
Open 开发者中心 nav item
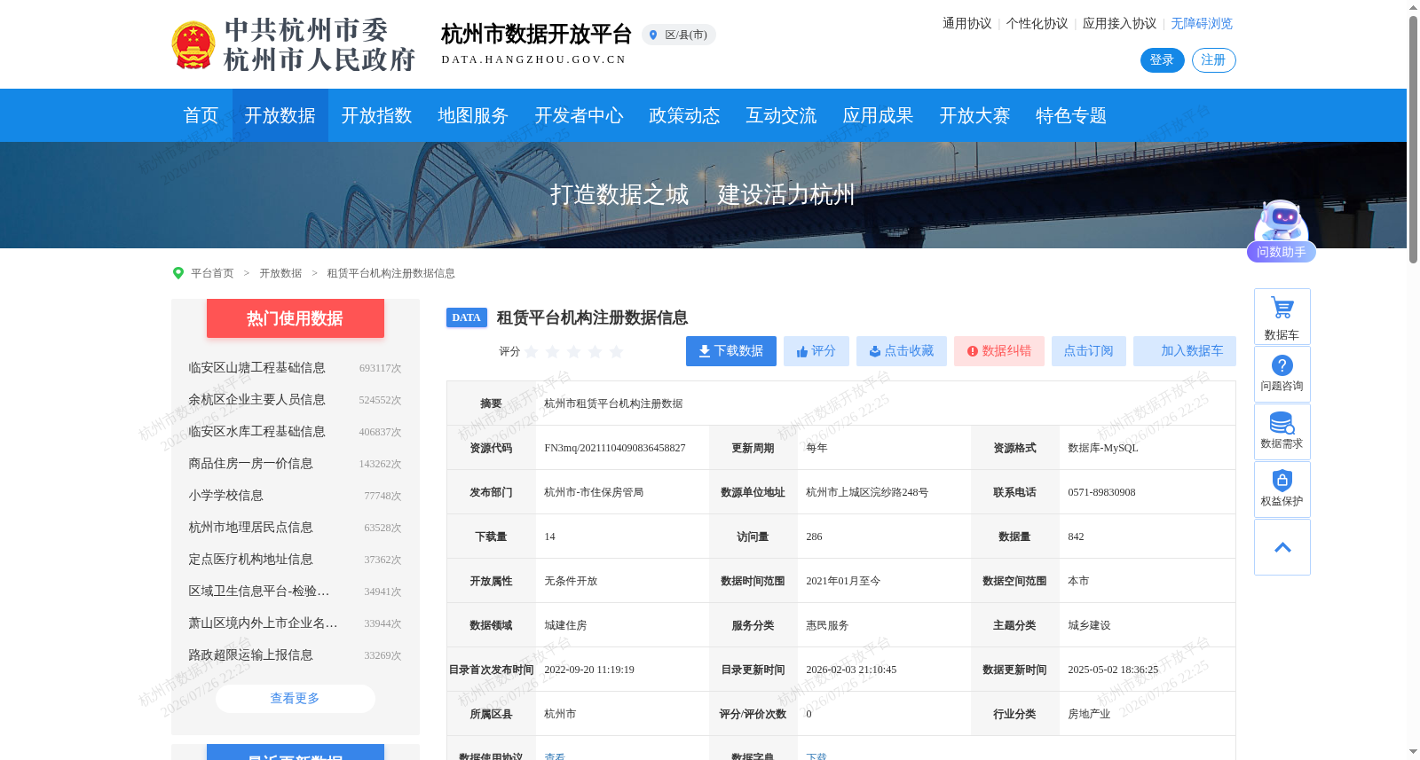point(579,115)
